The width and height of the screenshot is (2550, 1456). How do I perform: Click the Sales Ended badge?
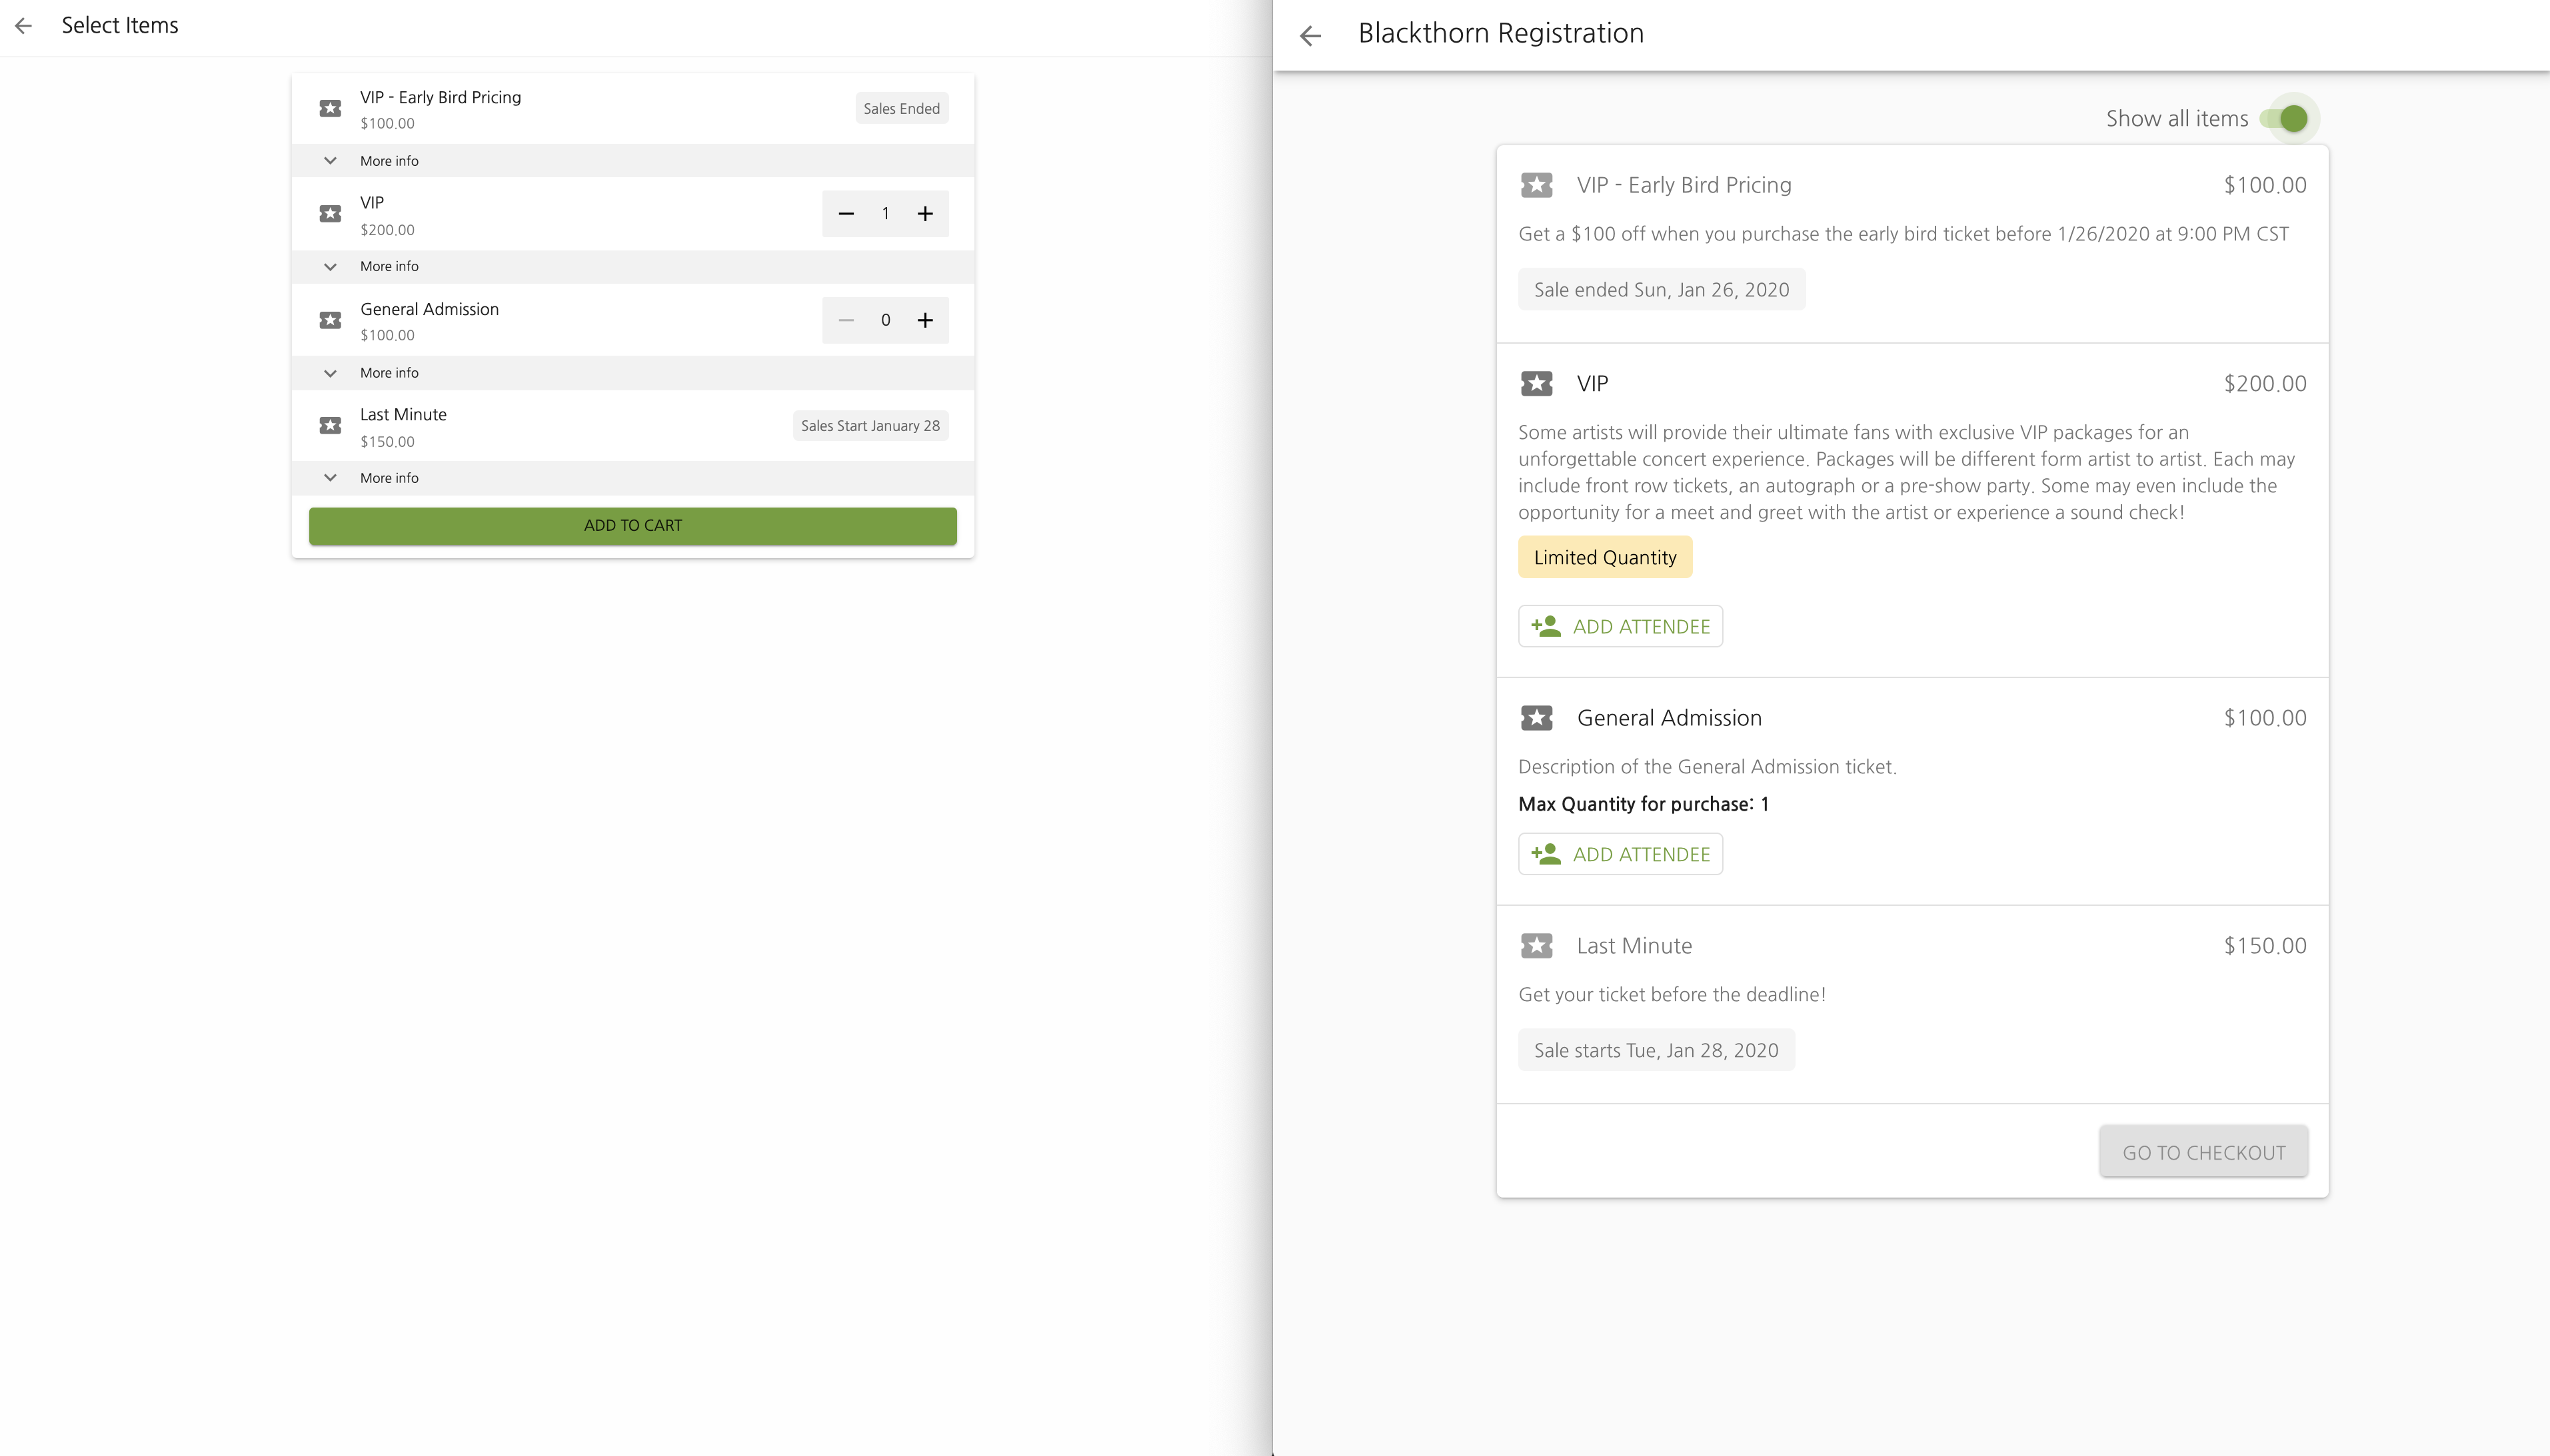[x=901, y=109]
